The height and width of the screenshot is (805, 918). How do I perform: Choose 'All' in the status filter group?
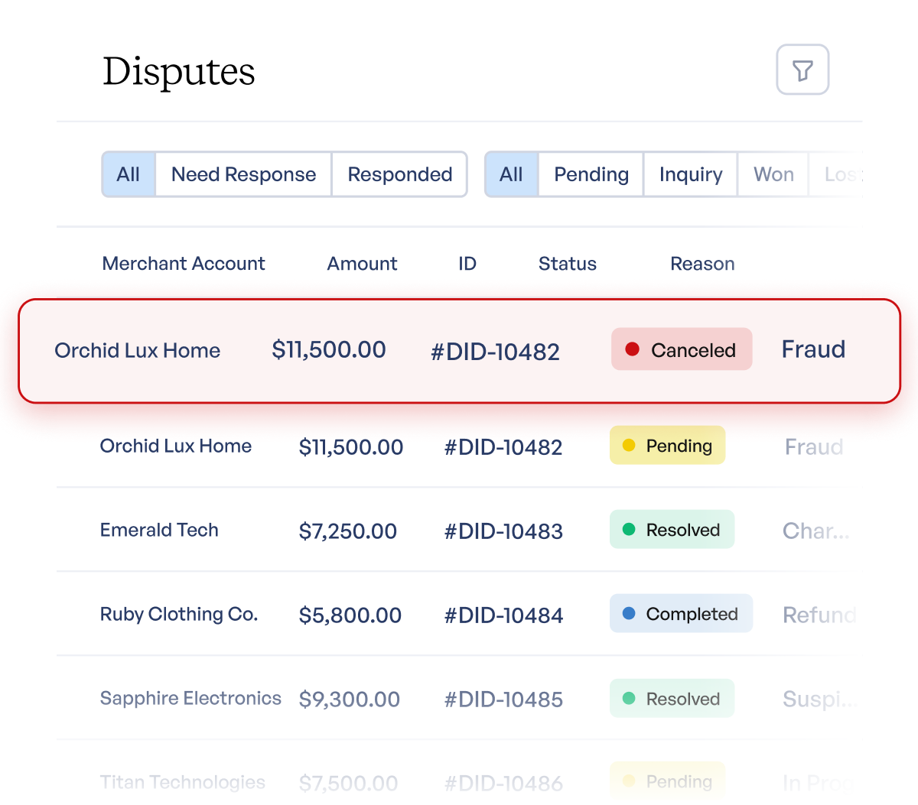pyautogui.click(x=511, y=174)
